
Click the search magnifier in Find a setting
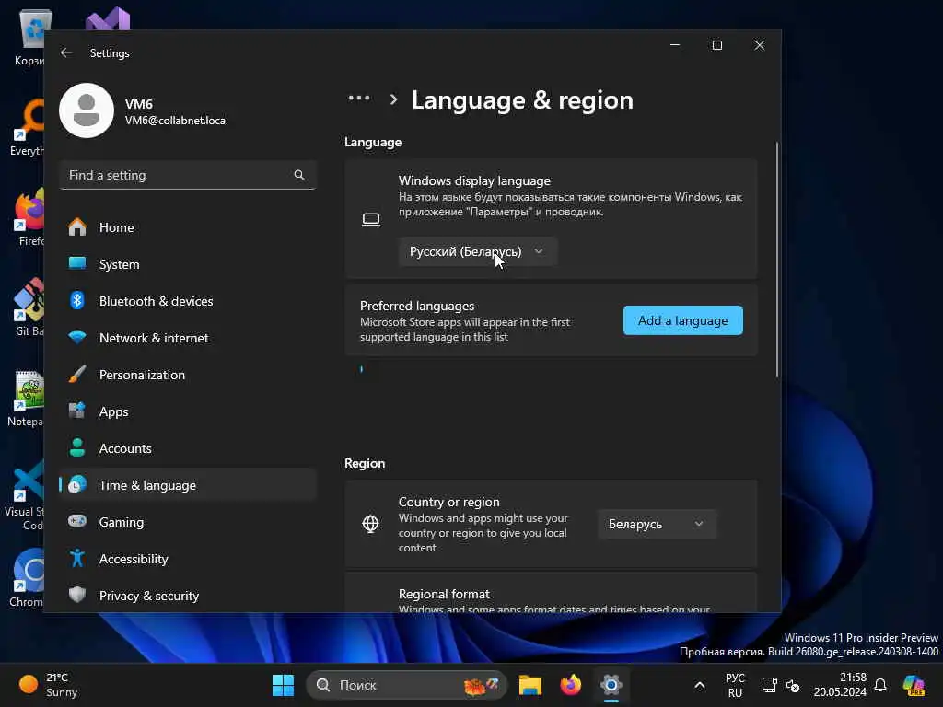pos(299,175)
